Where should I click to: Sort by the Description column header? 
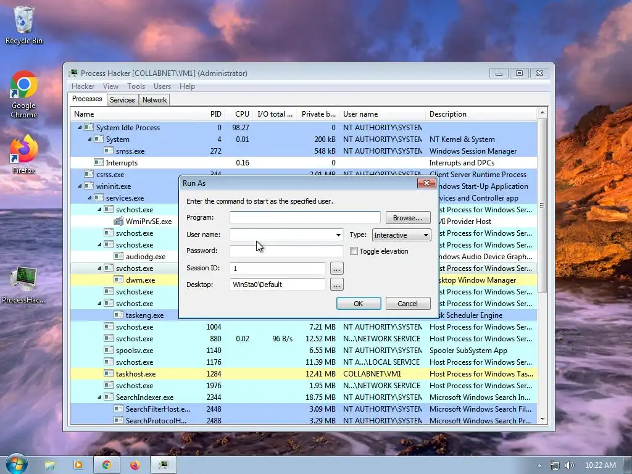[481, 114]
